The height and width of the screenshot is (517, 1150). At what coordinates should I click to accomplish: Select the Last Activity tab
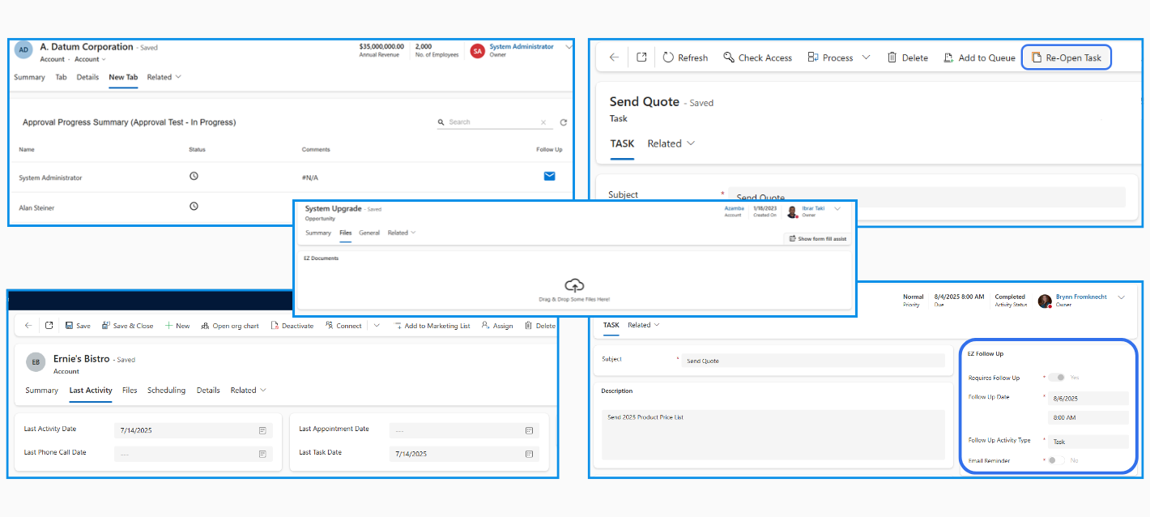pyautogui.click(x=90, y=390)
